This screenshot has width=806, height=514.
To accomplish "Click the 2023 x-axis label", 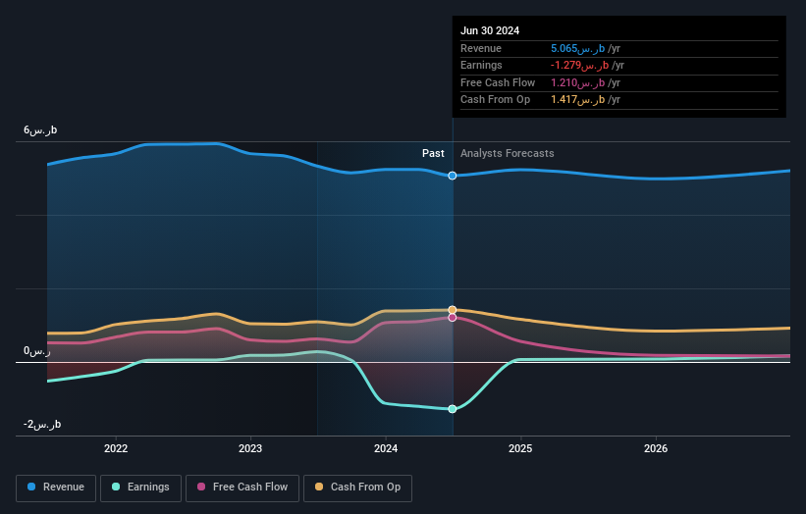I will pos(250,448).
